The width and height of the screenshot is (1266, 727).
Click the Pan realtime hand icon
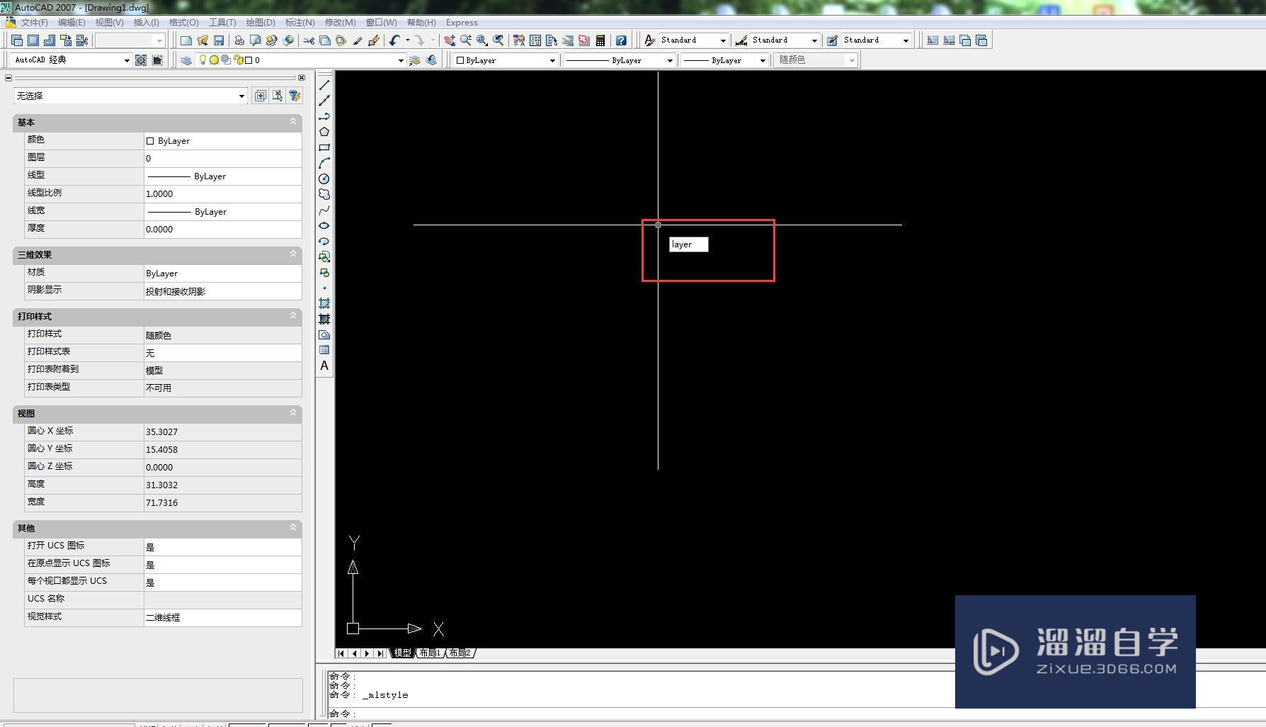(449, 40)
